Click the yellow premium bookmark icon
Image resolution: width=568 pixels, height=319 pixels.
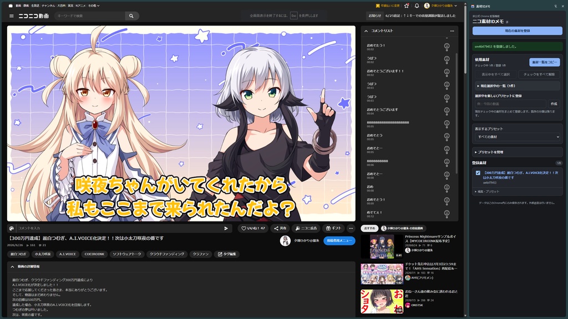(377, 6)
